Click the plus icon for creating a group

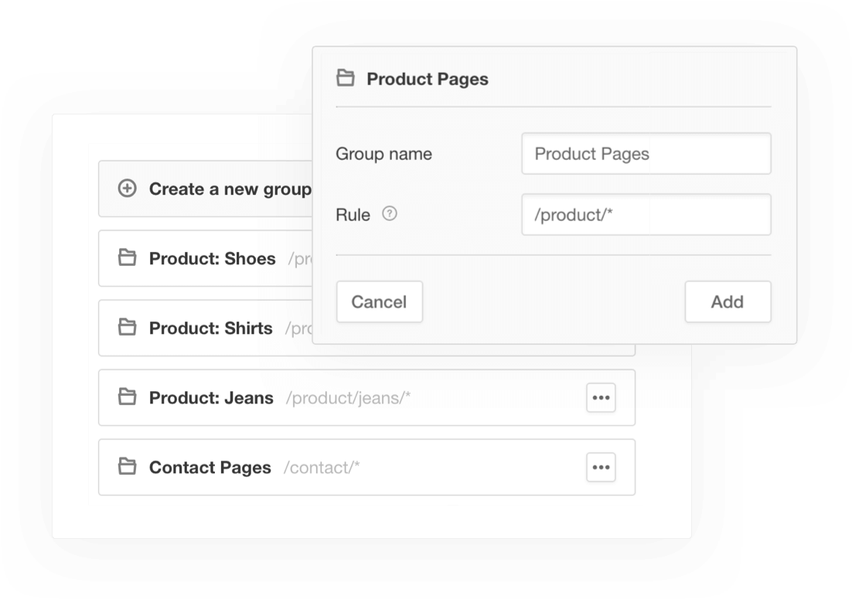pos(127,189)
